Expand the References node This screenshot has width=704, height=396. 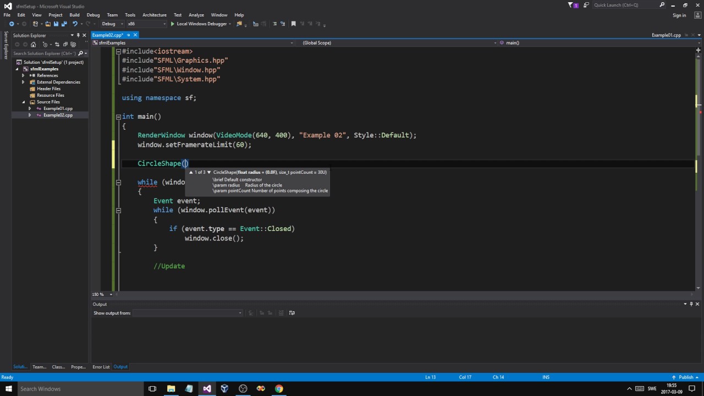23,75
